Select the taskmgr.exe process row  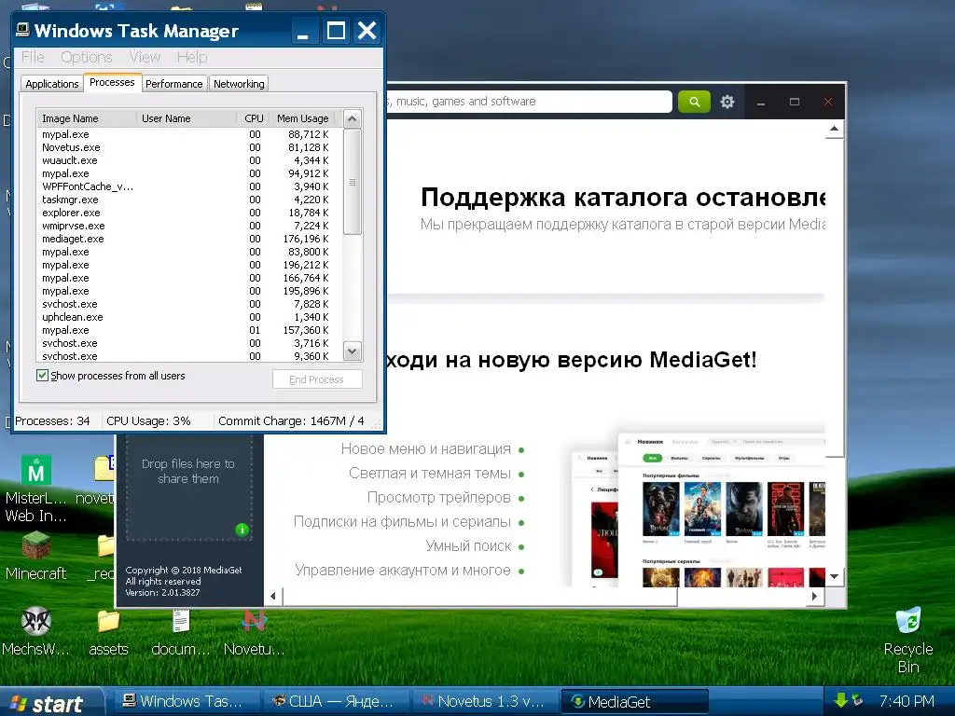(186, 200)
